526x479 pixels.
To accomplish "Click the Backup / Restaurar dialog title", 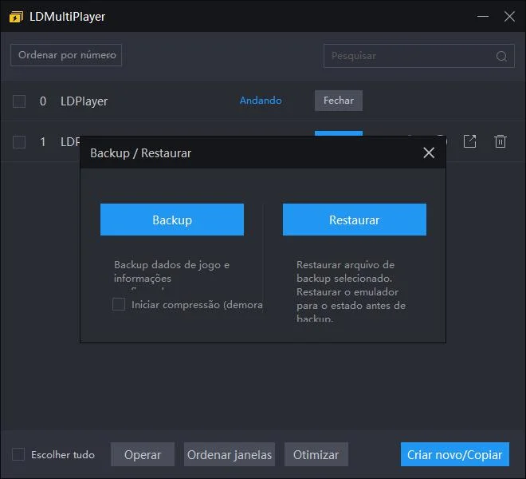I will point(140,153).
